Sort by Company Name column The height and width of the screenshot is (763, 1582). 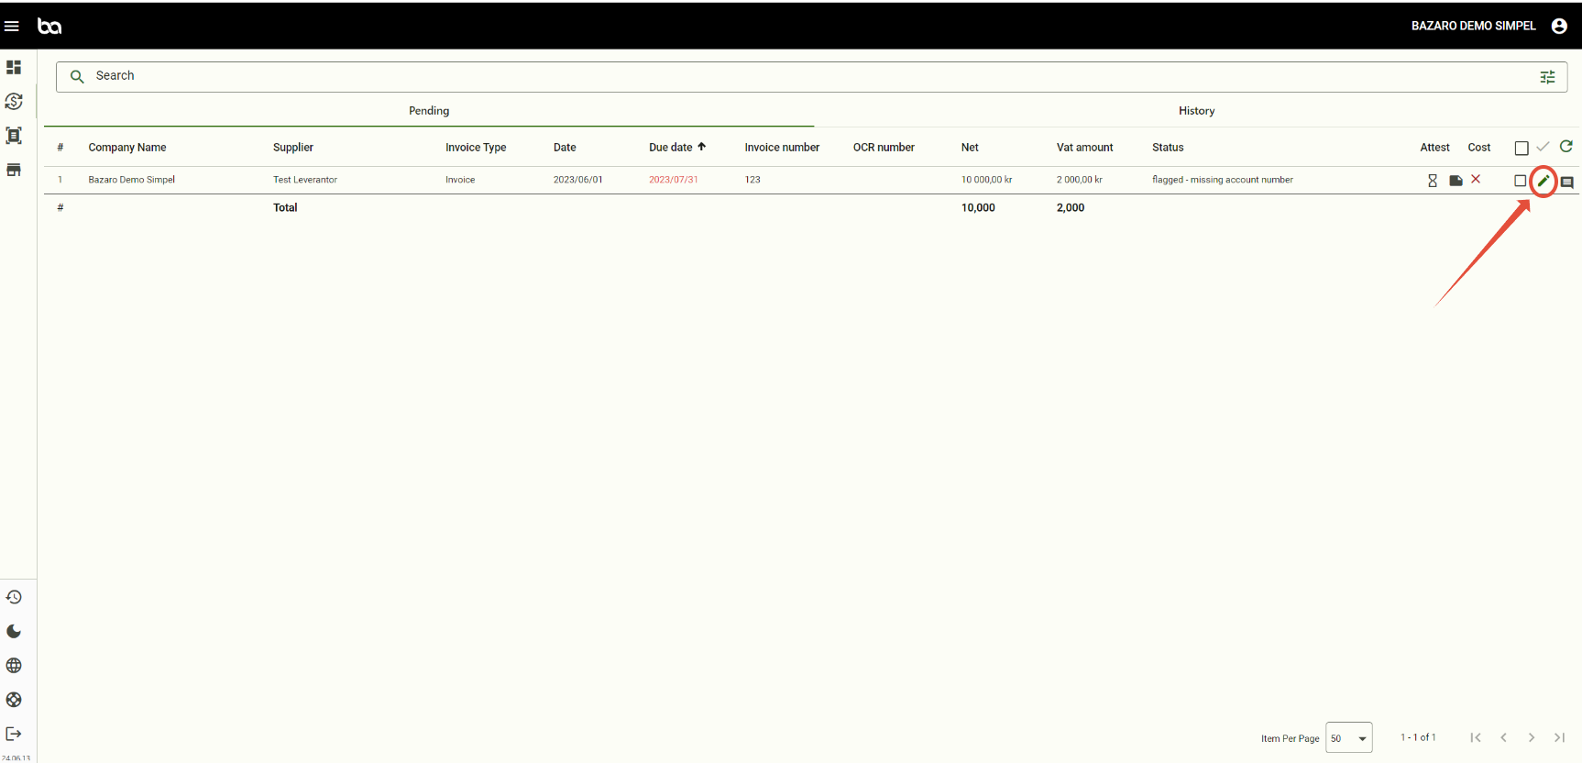pyautogui.click(x=127, y=148)
